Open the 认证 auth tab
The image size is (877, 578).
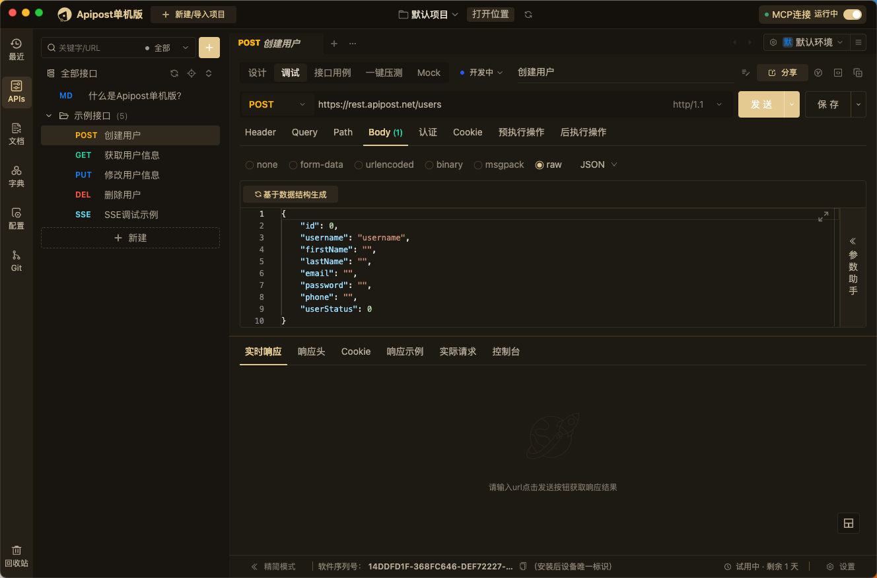tap(428, 132)
